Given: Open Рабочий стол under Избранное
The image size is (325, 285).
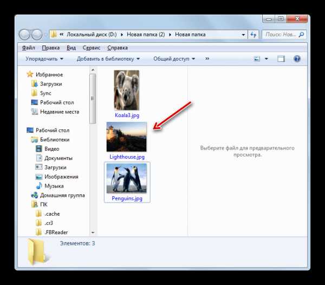Looking at the screenshot, I should [x=57, y=102].
